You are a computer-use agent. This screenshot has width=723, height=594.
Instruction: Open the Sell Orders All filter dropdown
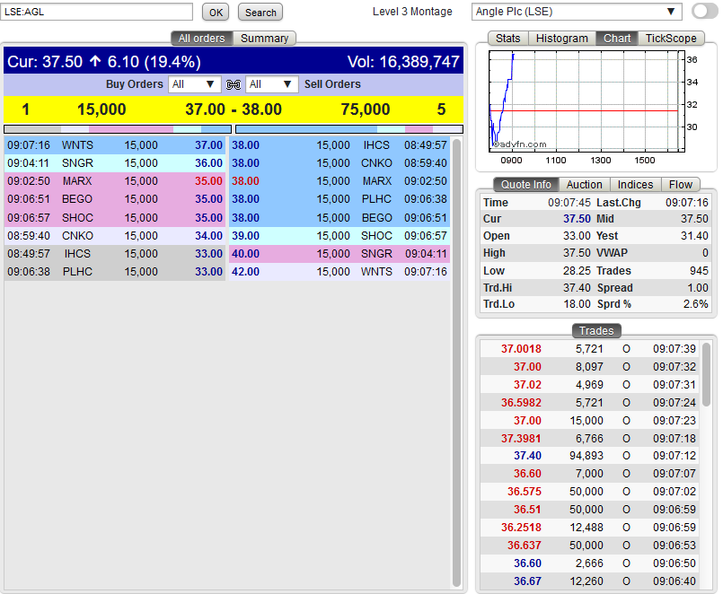tap(271, 84)
